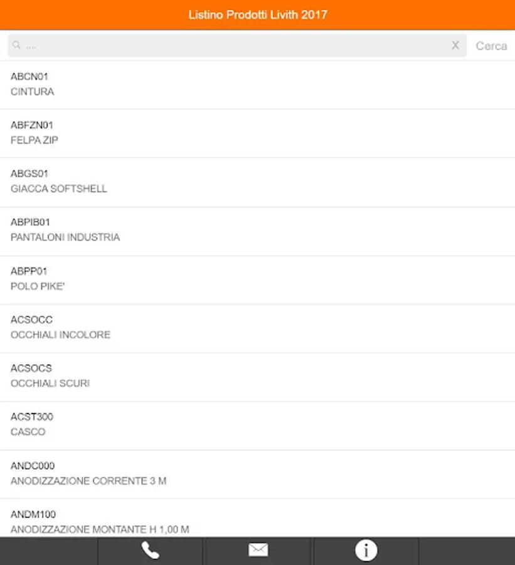This screenshot has width=515, height=565.
Task: Open product code ANDC000
Action: coord(33,466)
